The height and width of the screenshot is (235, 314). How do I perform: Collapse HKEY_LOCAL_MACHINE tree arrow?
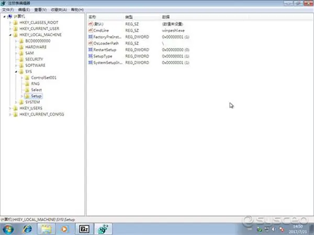point(10,35)
